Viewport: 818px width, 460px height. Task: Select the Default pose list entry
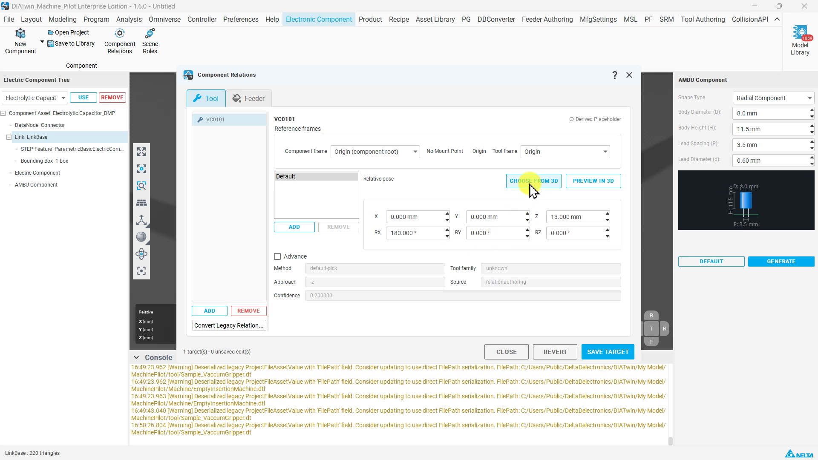pos(316,176)
